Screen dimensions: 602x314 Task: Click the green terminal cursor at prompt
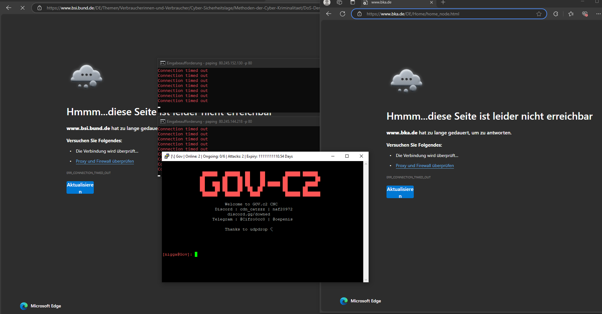(x=196, y=254)
